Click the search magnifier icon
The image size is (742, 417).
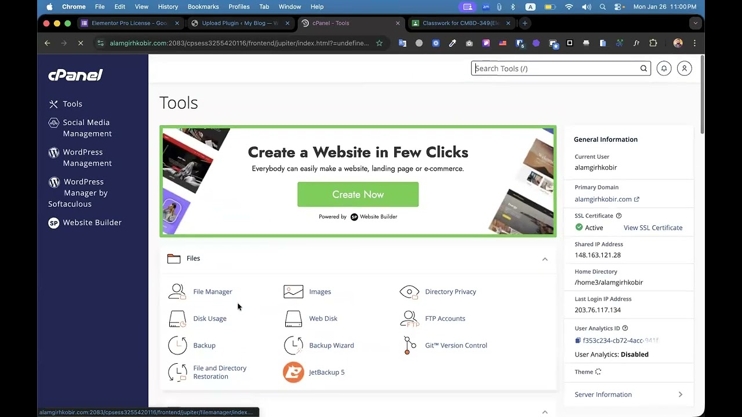coord(643,68)
